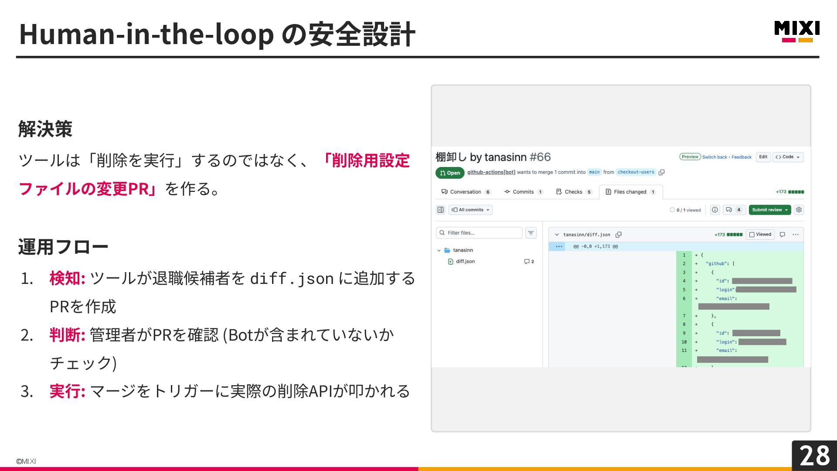Mark diff.json as Viewed
Image resolution: width=837 pixels, height=471 pixels.
tap(760, 235)
